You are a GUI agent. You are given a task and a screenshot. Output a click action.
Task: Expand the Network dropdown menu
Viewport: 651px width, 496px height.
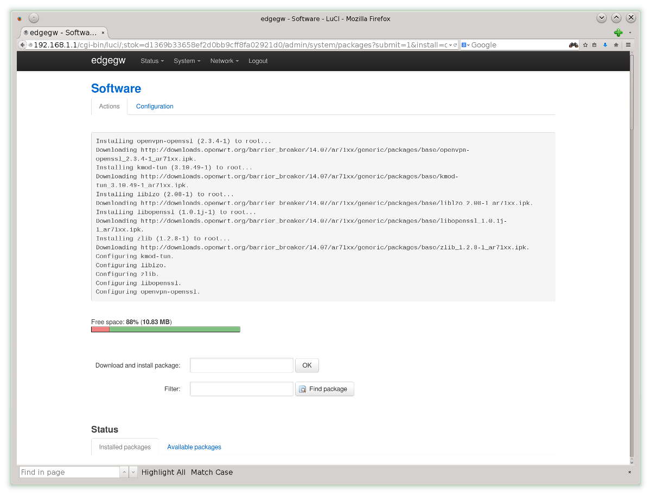225,61
